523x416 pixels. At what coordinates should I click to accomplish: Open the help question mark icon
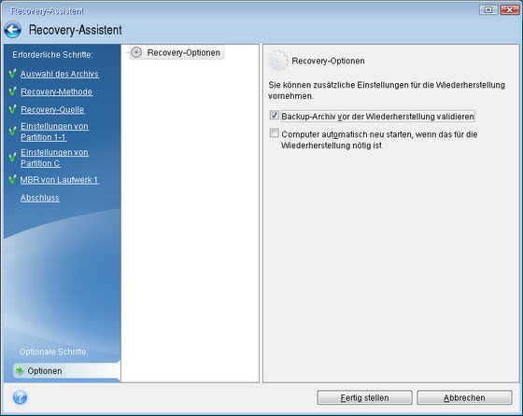click(20, 397)
